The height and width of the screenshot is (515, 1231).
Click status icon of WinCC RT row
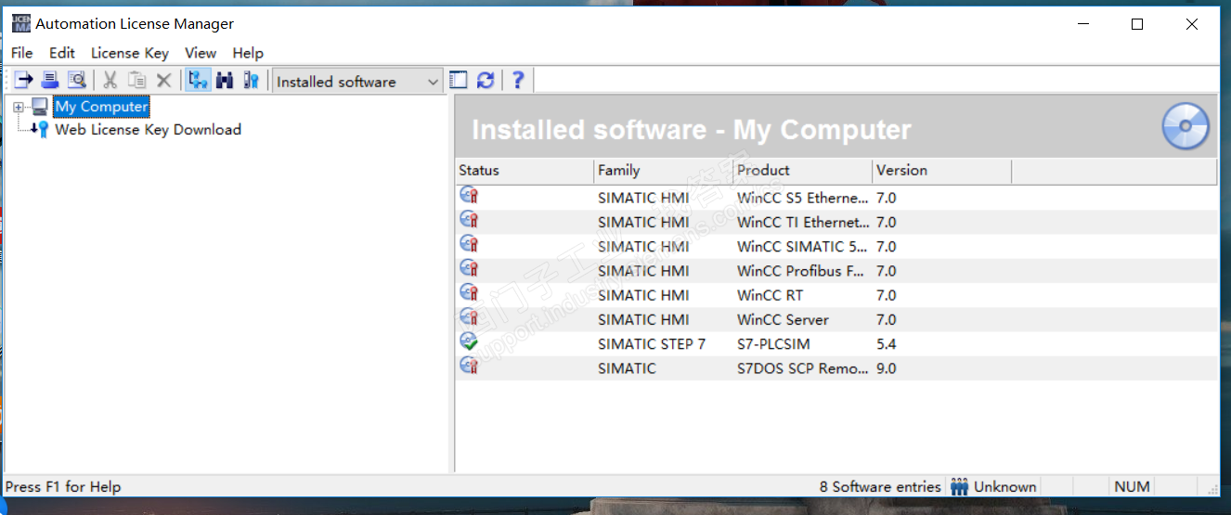click(469, 292)
